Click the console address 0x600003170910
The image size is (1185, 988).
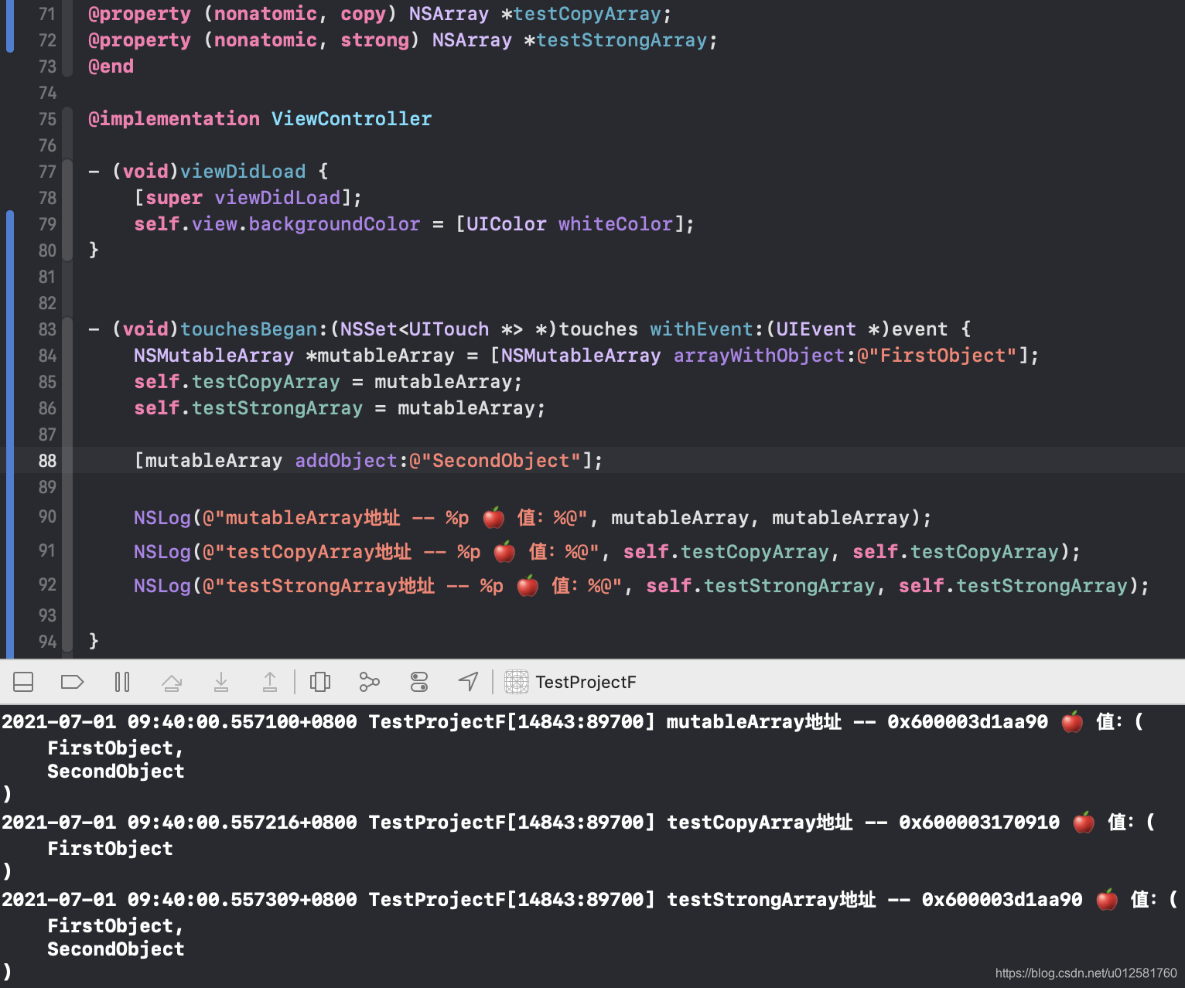979,823
